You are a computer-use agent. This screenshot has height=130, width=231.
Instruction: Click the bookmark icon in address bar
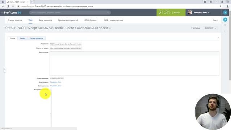pos(221,6)
